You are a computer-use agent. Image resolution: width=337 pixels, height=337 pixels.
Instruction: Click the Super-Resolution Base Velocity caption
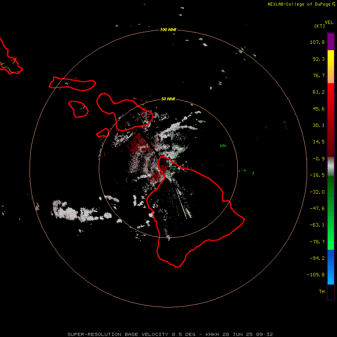pyautogui.click(x=170, y=334)
